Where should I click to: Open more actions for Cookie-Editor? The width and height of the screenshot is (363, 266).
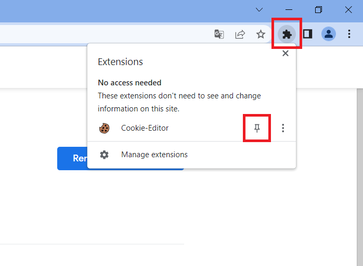tap(283, 128)
